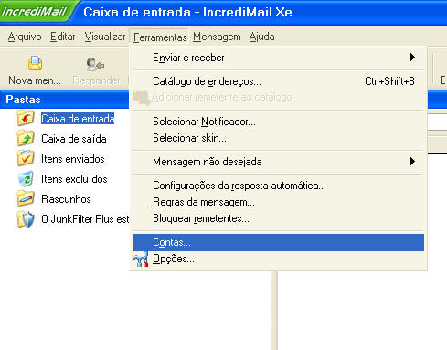Viewport: 447px width, 350px height.
Task: Click the Caixa de saída folder icon
Action: coord(26,138)
